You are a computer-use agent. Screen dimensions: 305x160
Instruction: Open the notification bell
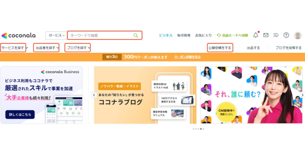pyautogui.click(x=256, y=35)
